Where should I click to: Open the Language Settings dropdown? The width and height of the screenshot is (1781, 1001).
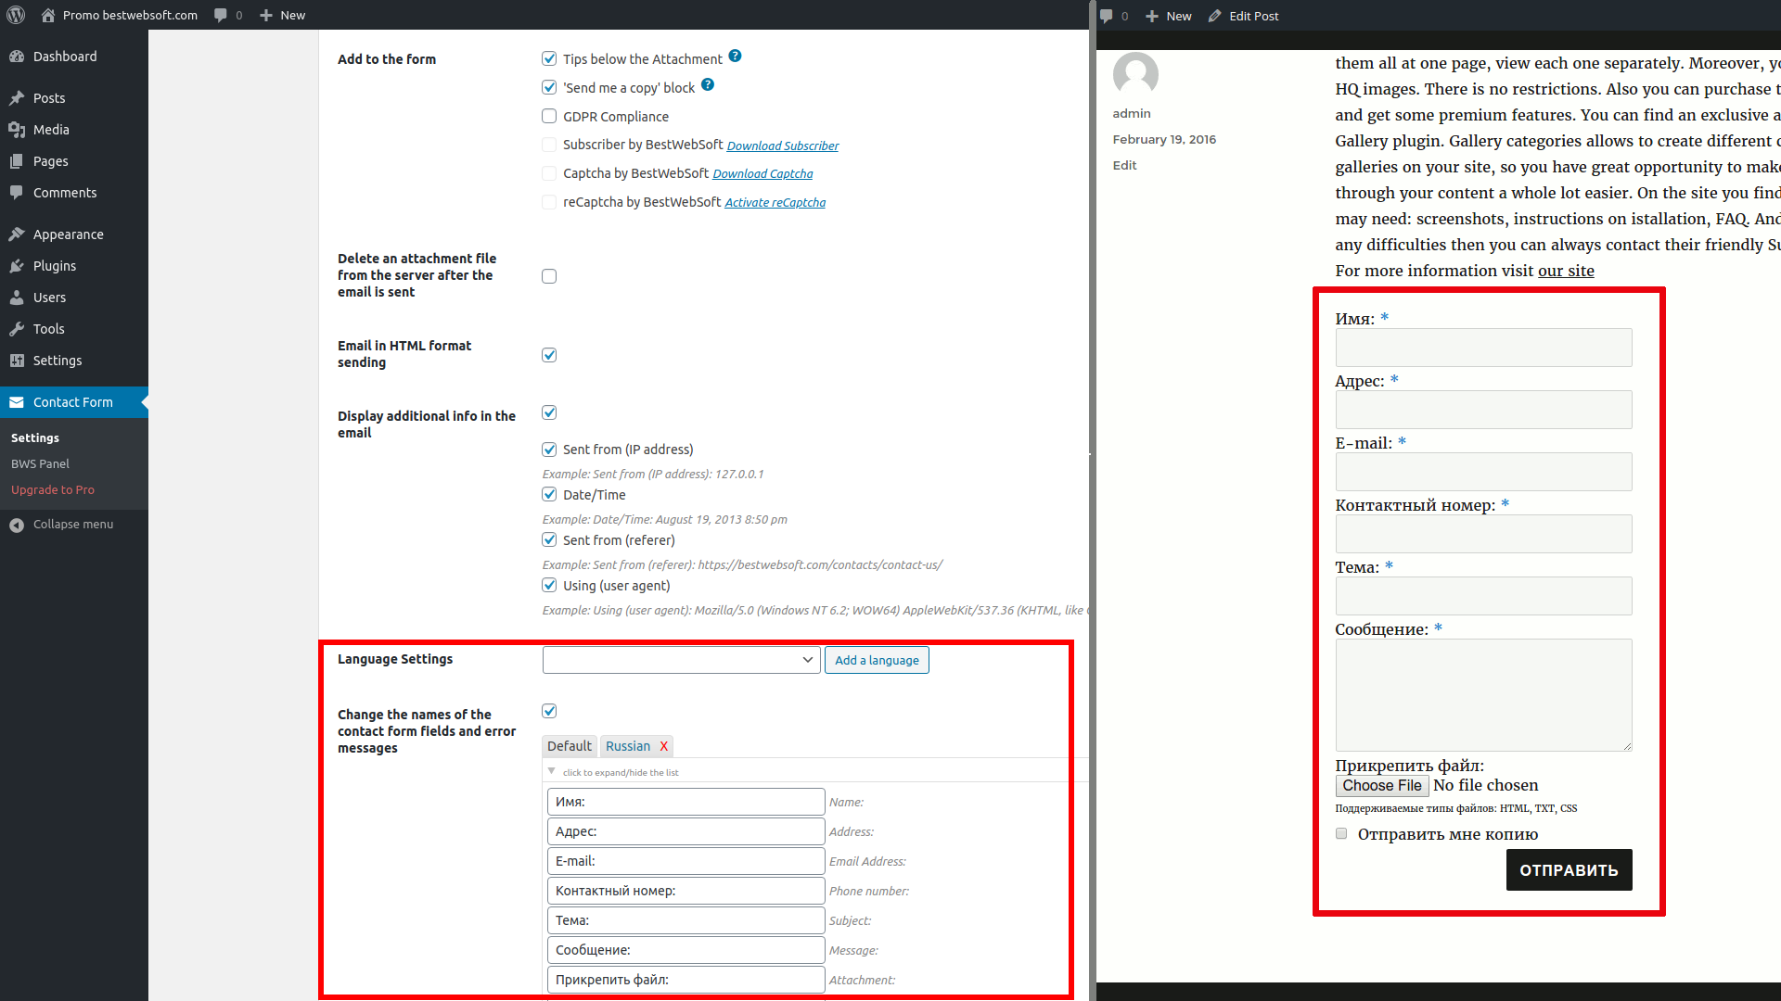[x=681, y=659]
